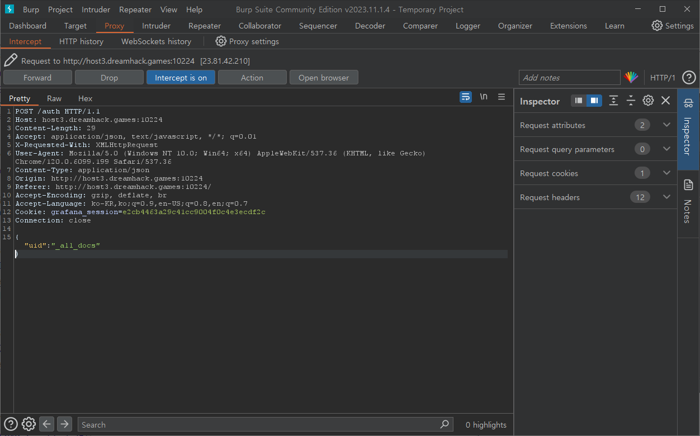Open the Notes side panel
The height and width of the screenshot is (436, 700).
(688, 202)
